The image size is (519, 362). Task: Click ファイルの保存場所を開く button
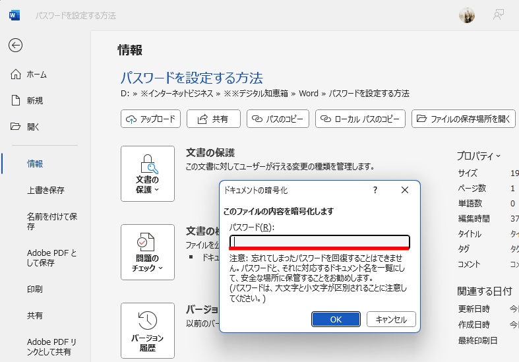click(x=464, y=119)
